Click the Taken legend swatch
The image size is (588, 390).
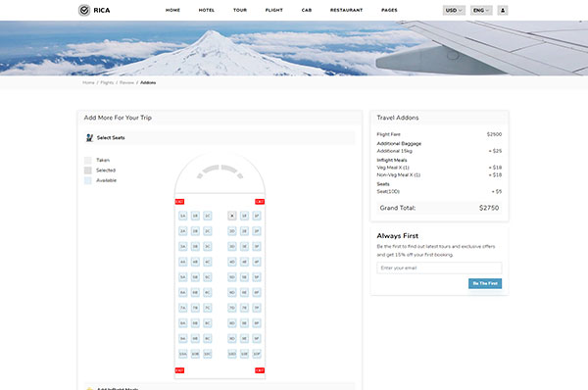88,160
